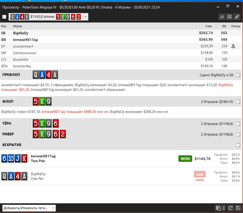Image resolution: width=243 pixels, height=213 pixels.
Task: Open note box on the Flop row
Action: [x=238, y=102]
